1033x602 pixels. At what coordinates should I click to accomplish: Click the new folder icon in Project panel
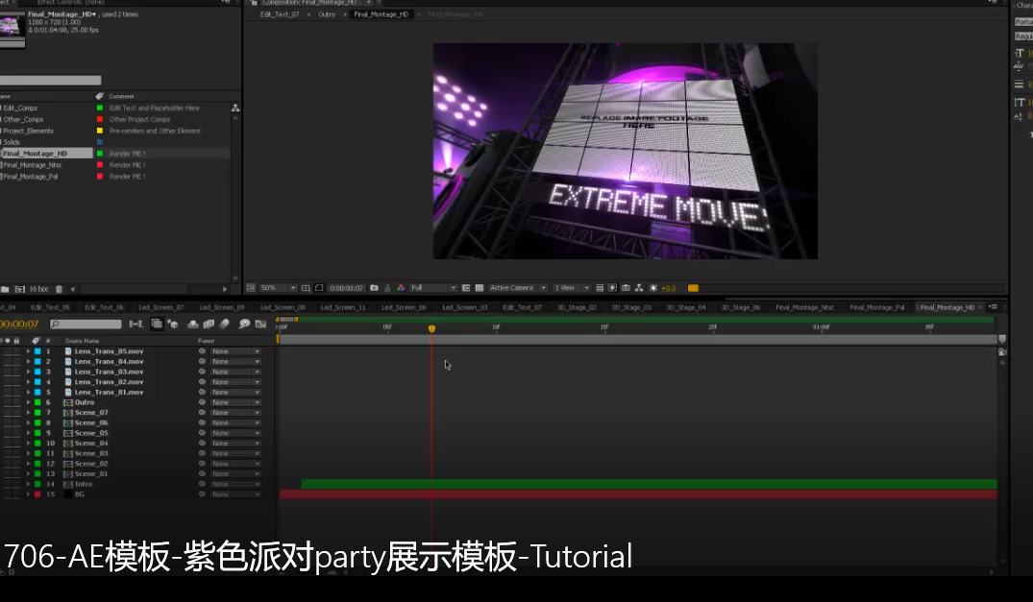point(5,289)
